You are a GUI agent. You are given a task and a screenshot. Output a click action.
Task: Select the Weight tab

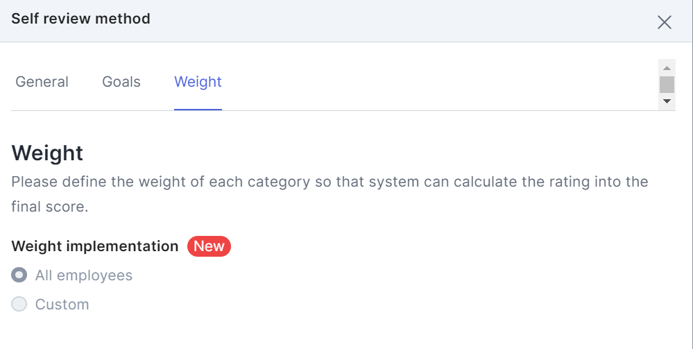tap(198, 82)
